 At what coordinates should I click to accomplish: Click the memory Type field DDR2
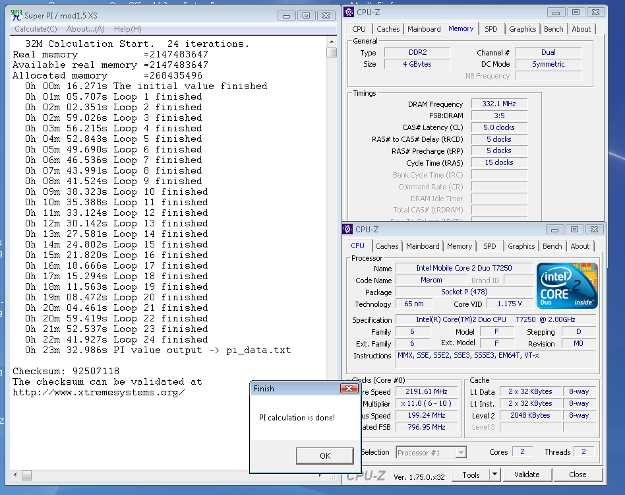[417, 52]
